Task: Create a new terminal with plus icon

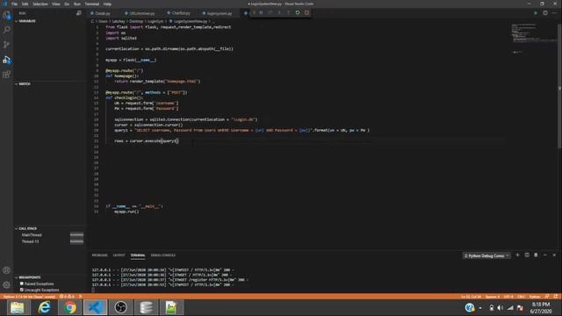Action: 517,255
